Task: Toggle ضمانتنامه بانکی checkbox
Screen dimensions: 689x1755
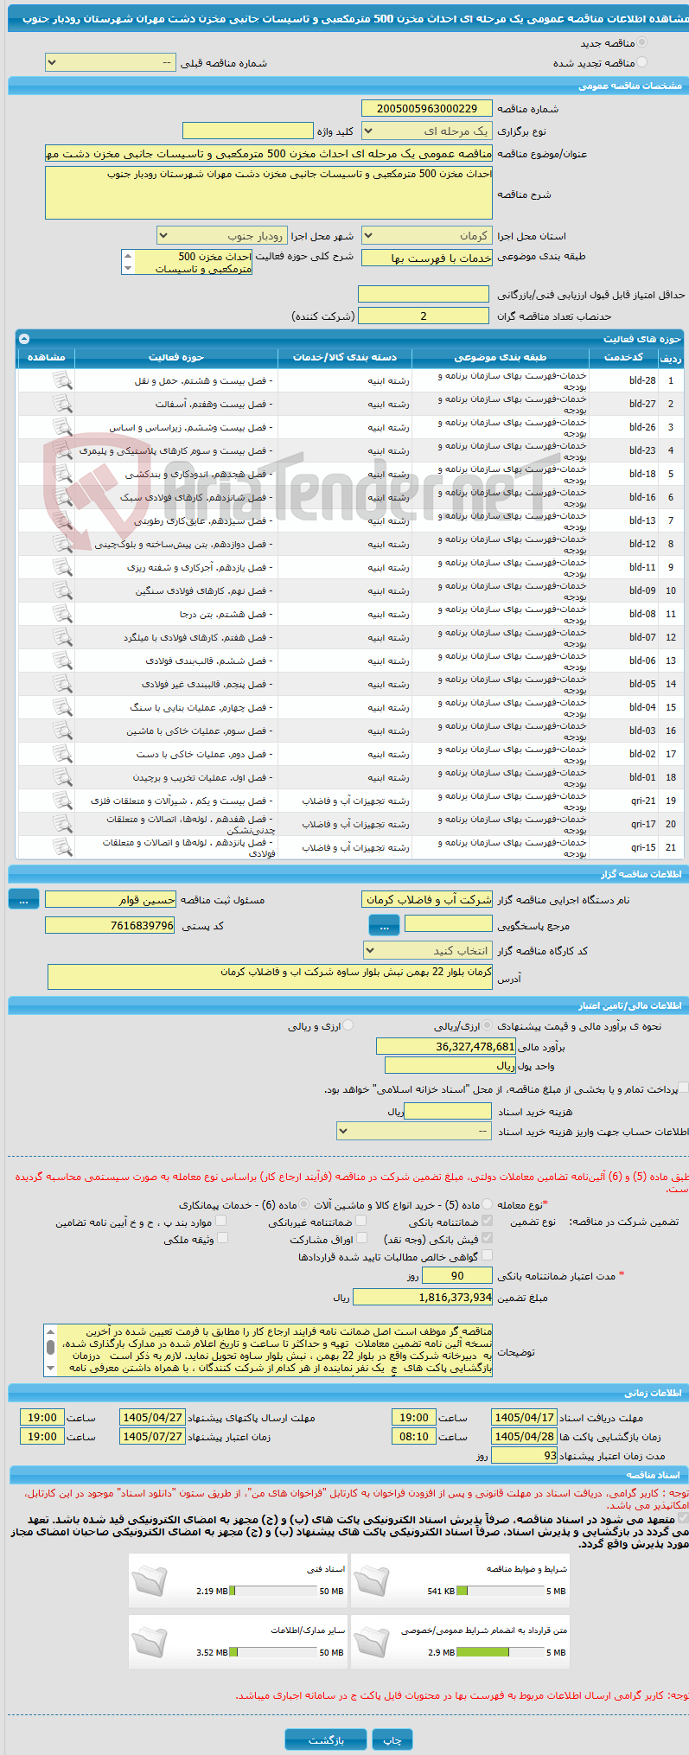Action: click(487, 1222)
